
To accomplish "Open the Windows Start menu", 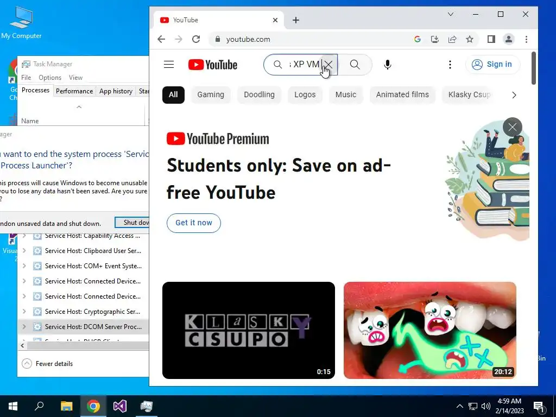I will (x=13, y=406).
